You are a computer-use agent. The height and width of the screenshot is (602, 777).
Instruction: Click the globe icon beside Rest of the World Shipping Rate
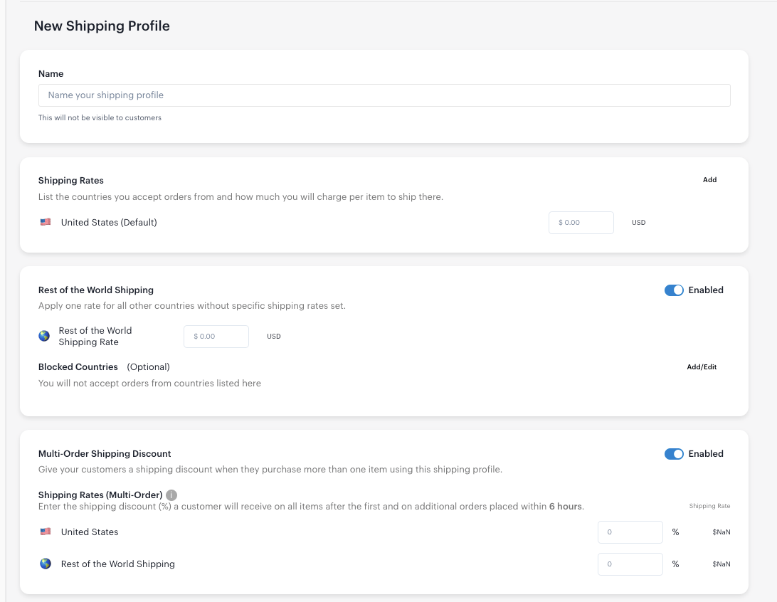(44, 335)
